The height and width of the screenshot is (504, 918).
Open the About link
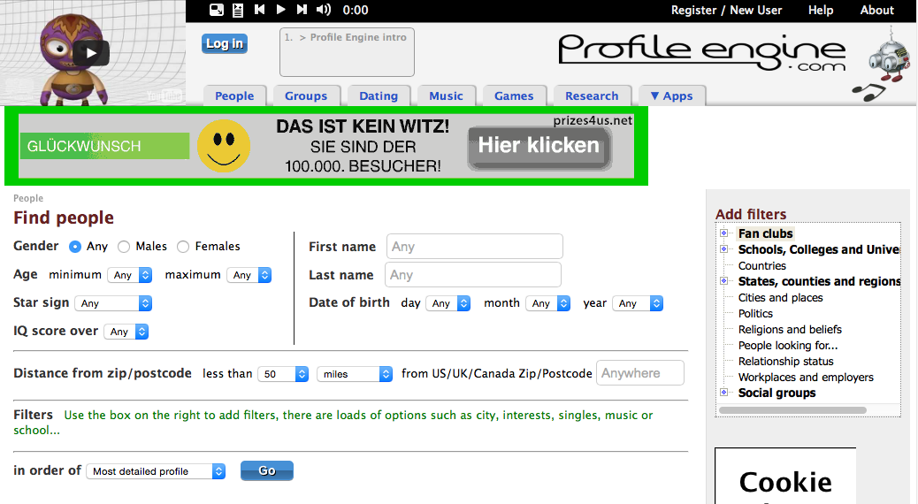877,10
